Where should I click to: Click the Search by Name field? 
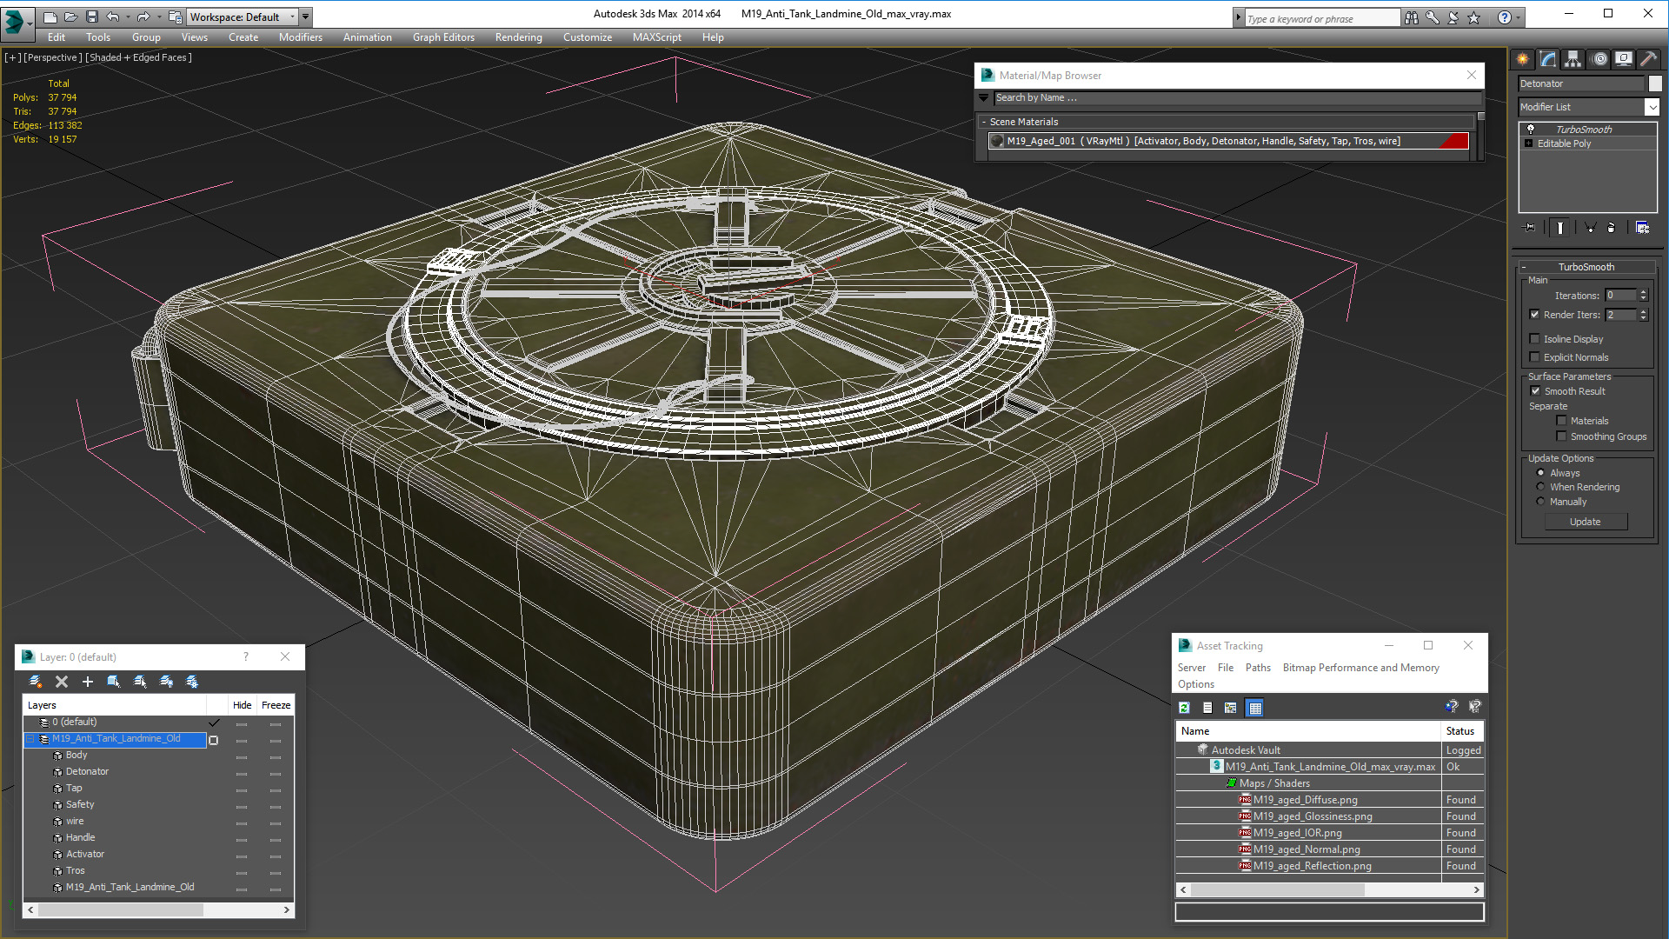tap(1235, 98)
